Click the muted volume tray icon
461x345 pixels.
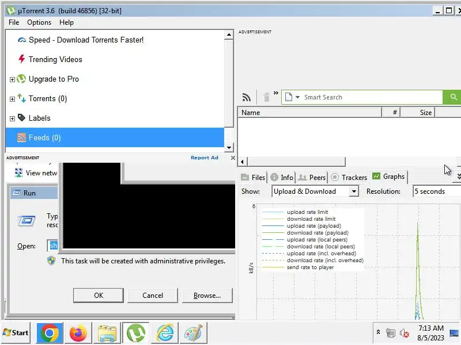pos(405,333)
